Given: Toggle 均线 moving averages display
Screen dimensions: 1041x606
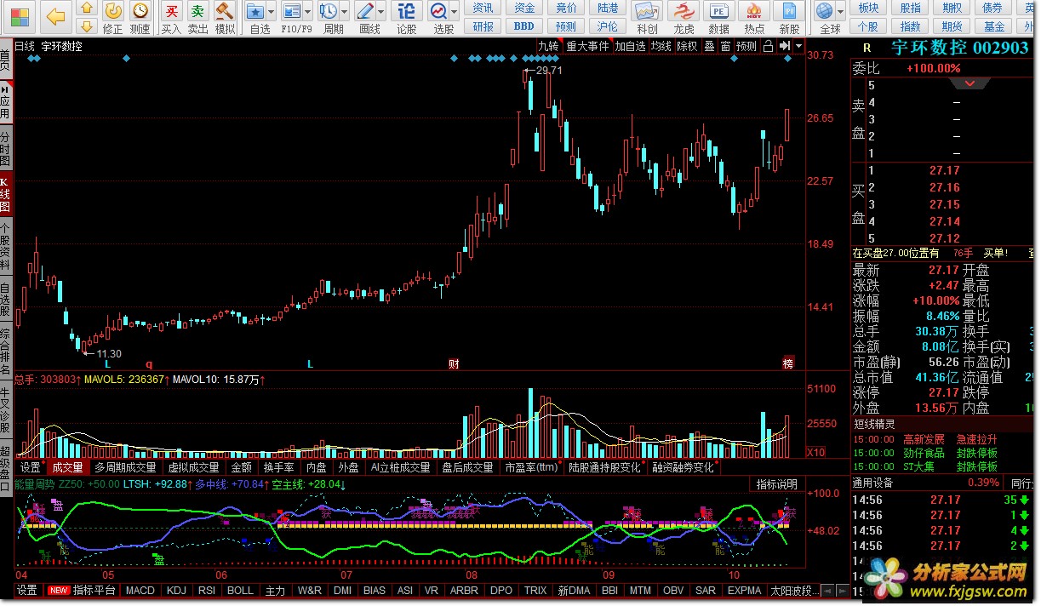Looking at the screenshot, I should (x=661, y=46).
